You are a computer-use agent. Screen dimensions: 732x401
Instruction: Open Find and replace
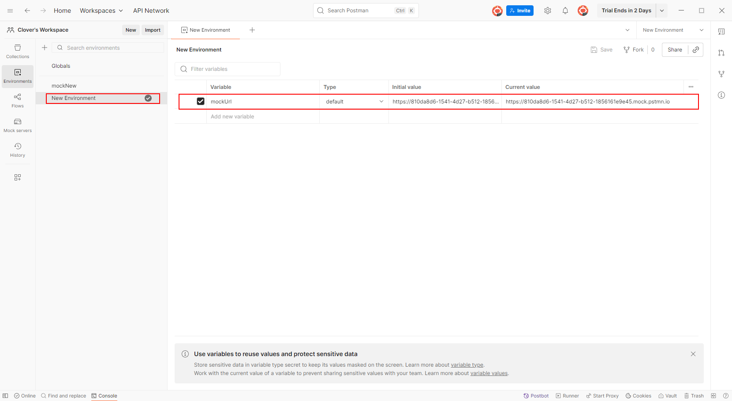tap(63, 396)
